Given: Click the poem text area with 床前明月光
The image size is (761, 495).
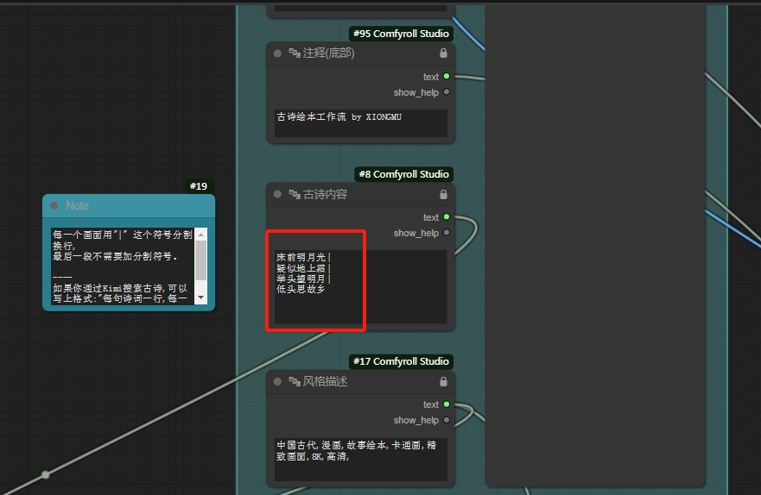Looking at the screenshot, I should coord(360,286).
